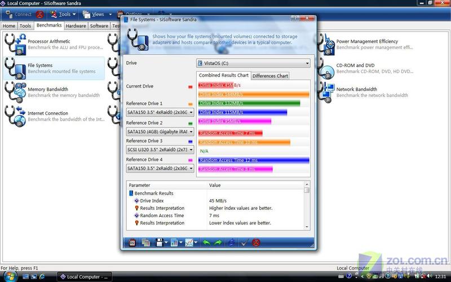Open the Network Bandwidth benchmark icon
The image size is (451, 282).
click(x=326, y=92)
